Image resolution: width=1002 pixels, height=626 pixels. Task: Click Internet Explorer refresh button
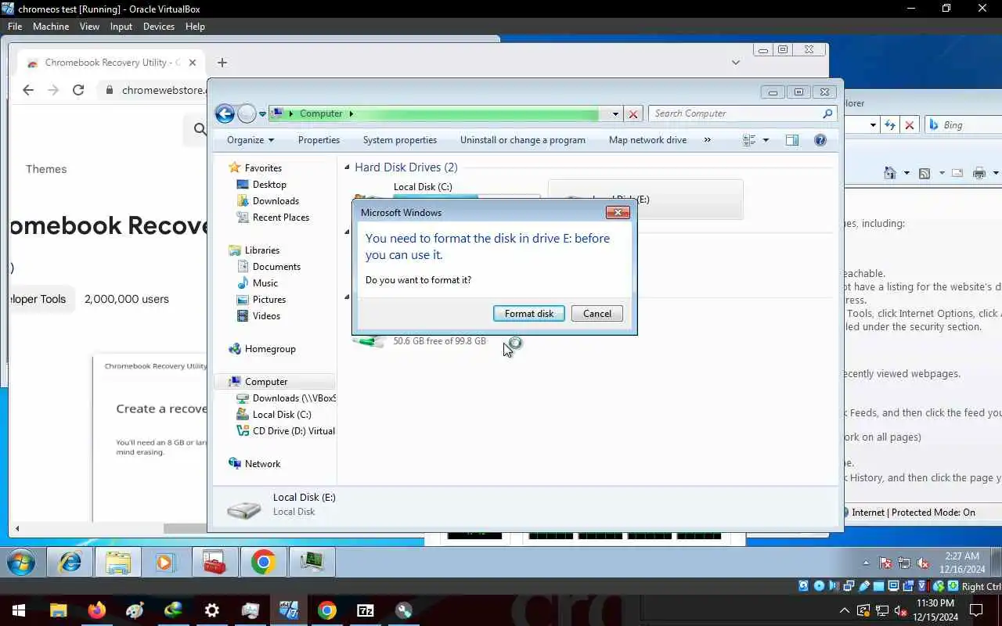click(x=890, y=125)
